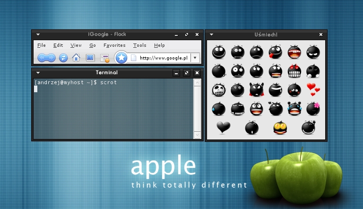Select the white skull-face smiley
This screenshot has width=363, height=209.
pyautogui.click(x=218, y=90)
